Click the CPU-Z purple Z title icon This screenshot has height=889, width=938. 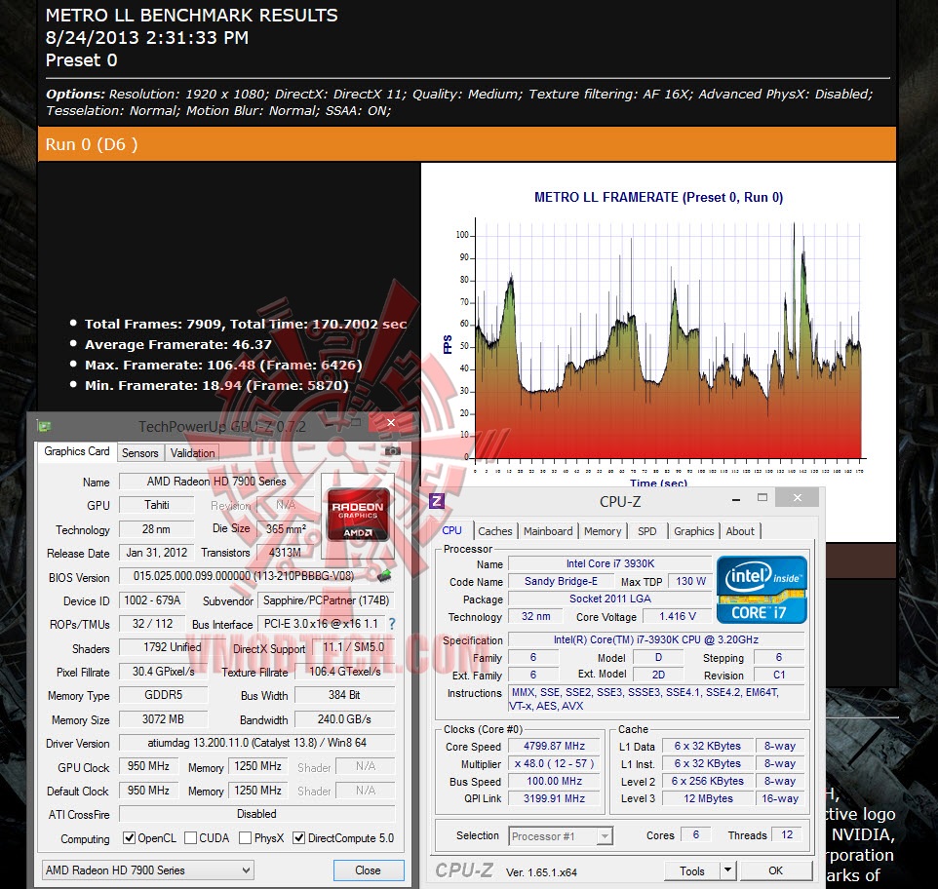coord(437,501)
